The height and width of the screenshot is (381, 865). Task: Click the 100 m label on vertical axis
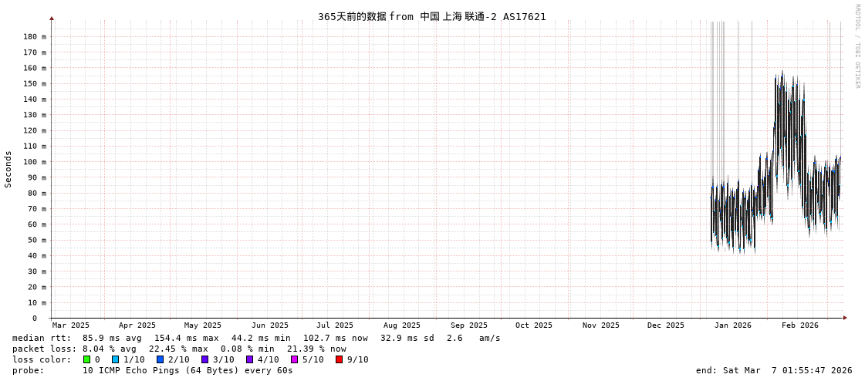(34, 162)
